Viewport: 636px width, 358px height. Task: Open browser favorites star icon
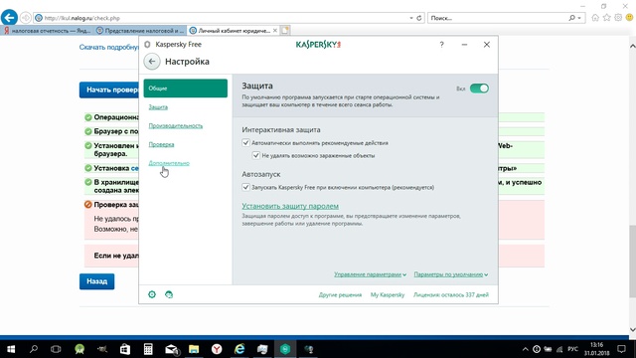pos(607,18)
